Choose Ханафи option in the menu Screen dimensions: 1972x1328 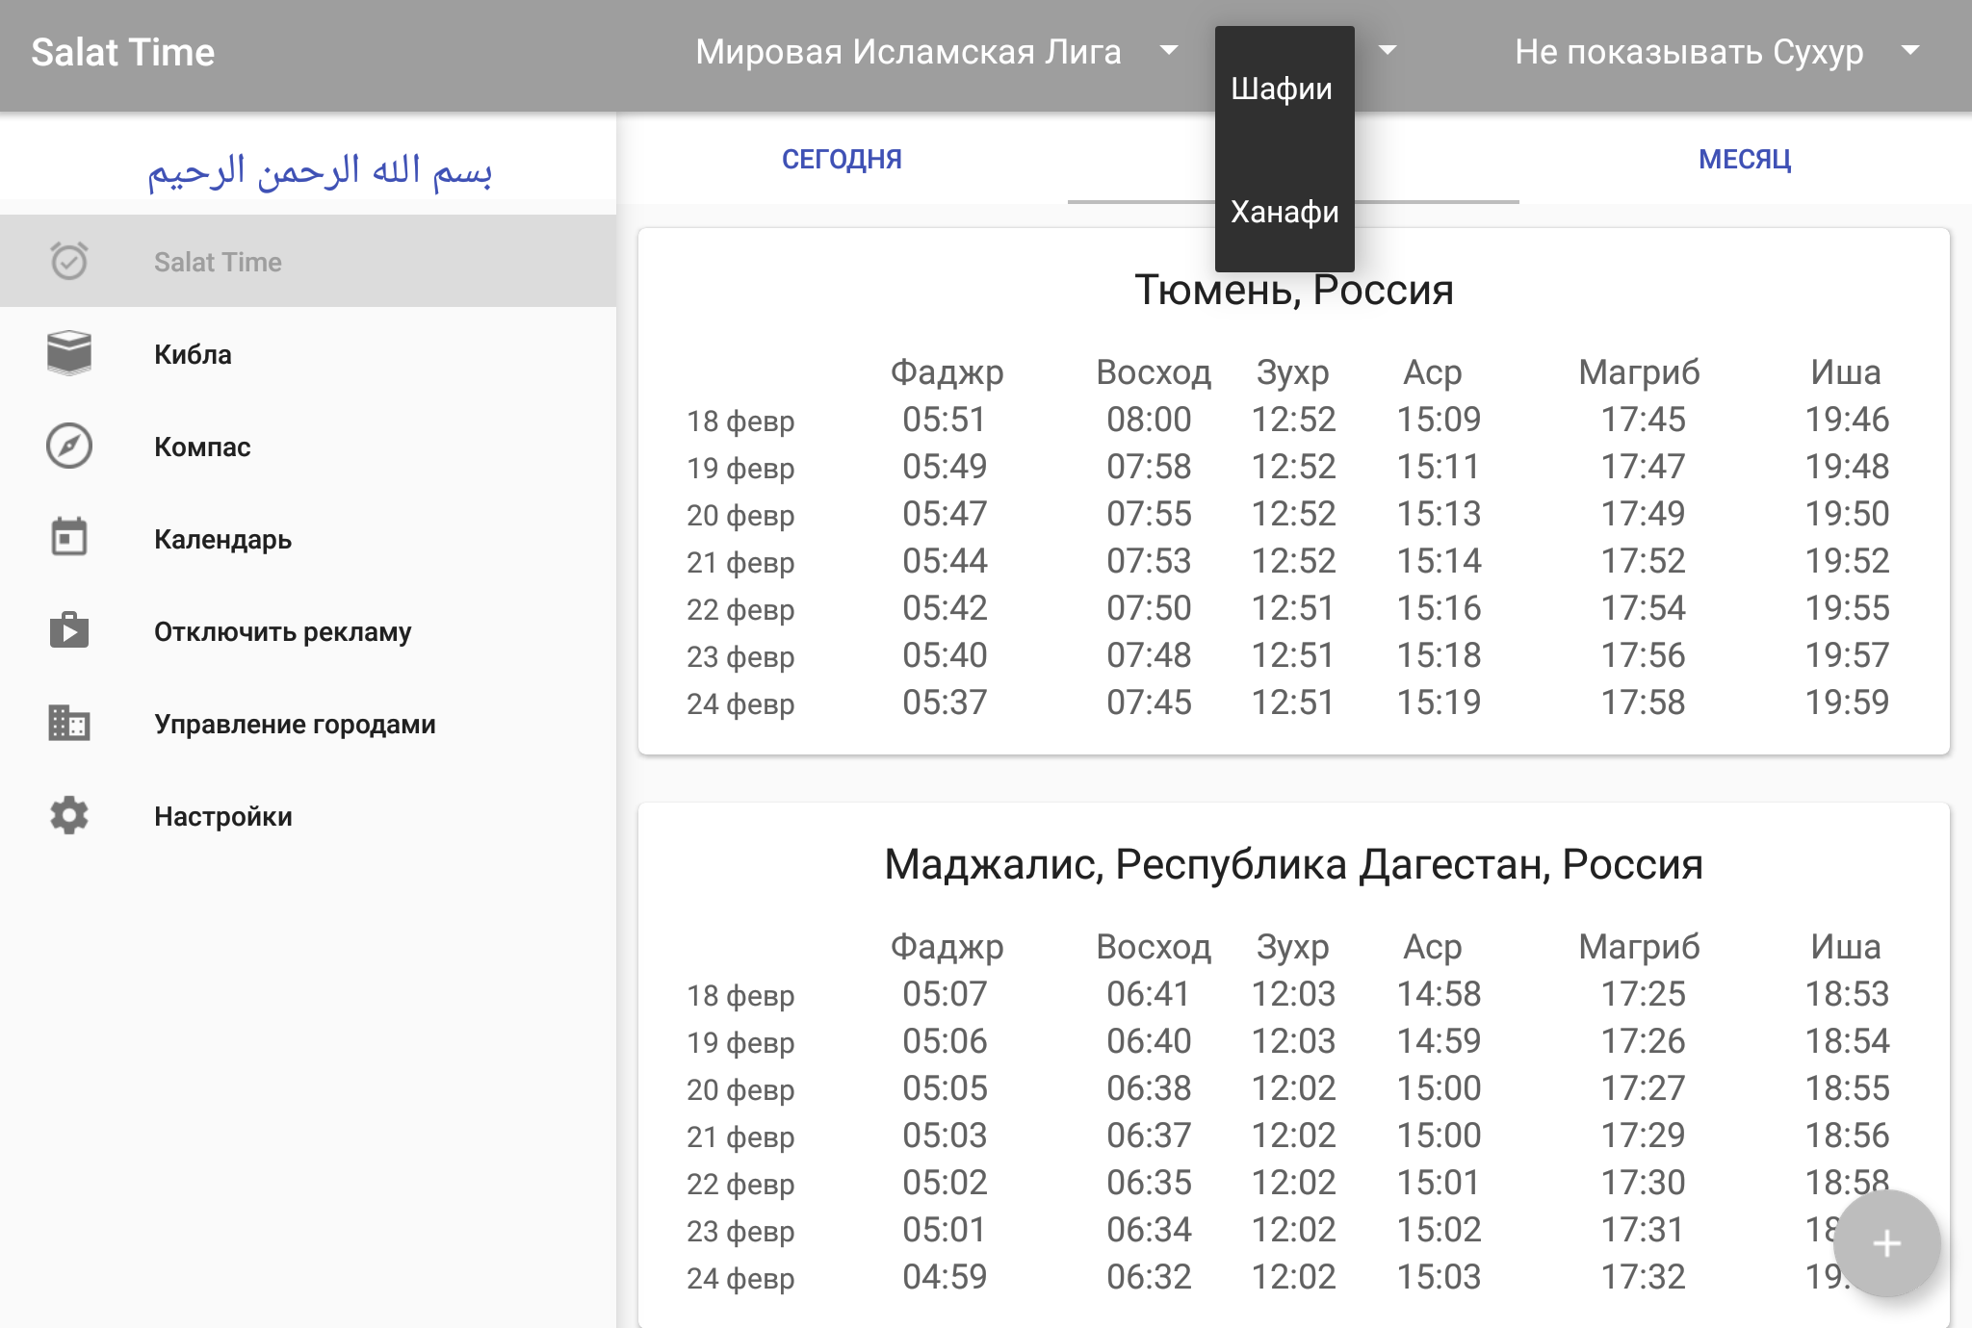1284,212
